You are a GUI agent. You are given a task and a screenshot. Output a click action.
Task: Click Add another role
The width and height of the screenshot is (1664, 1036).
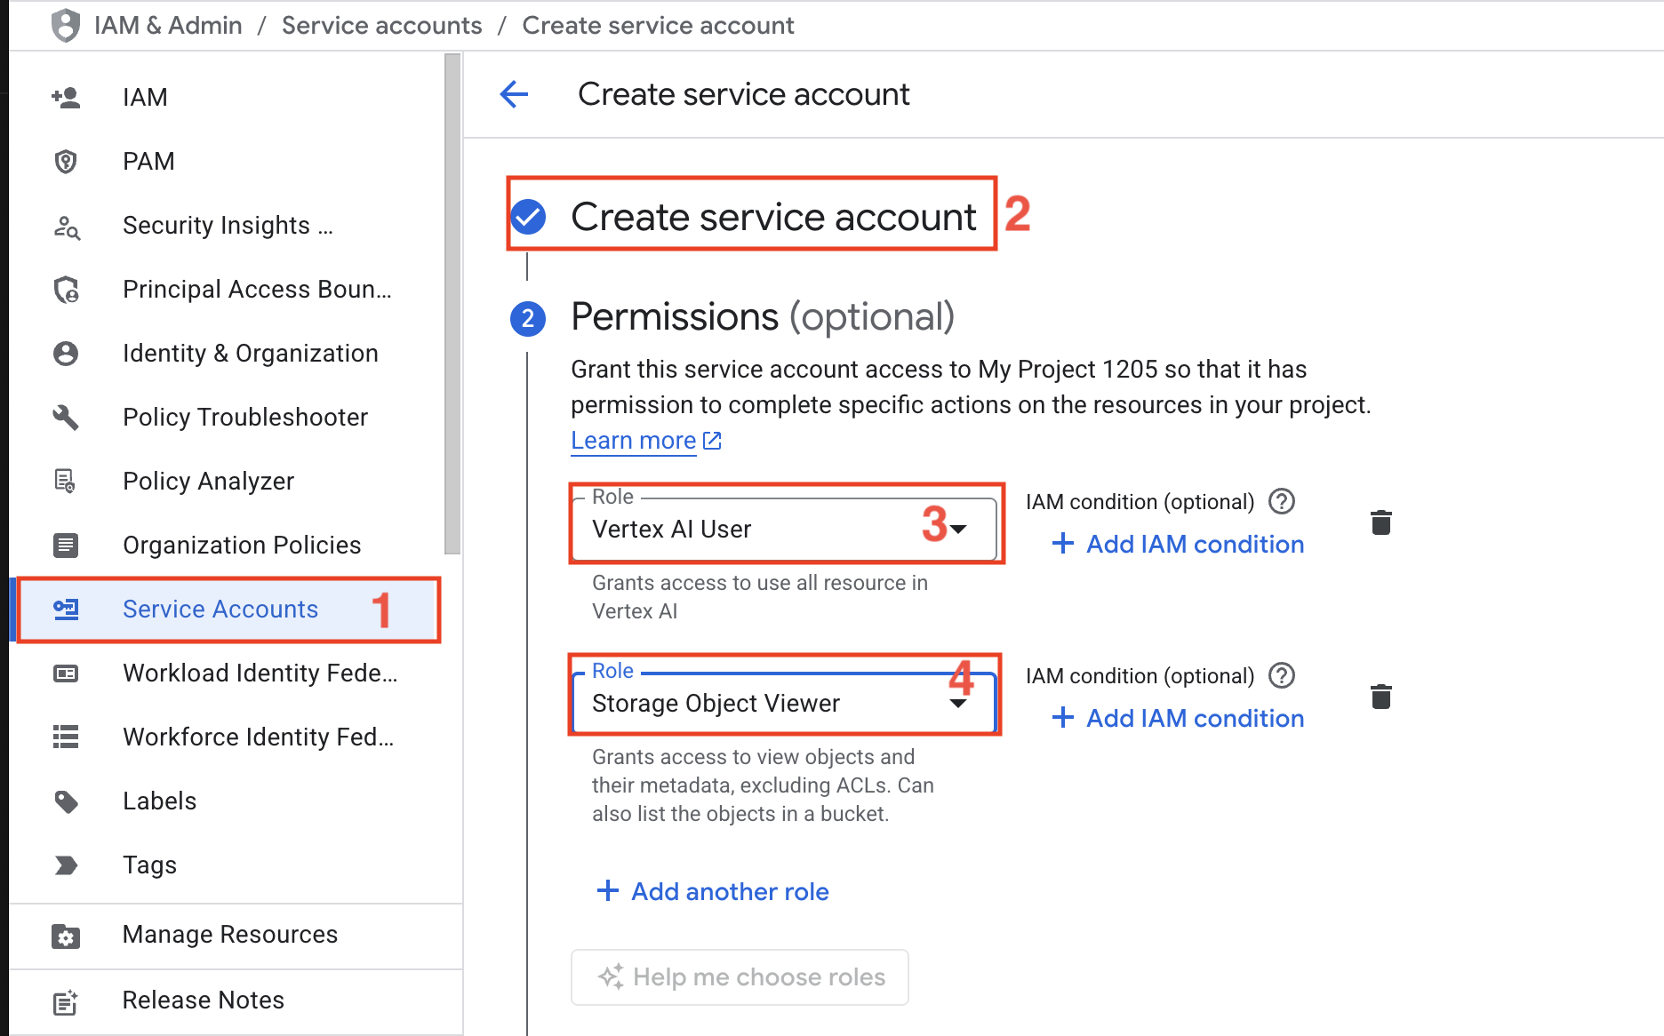point(728,891)
